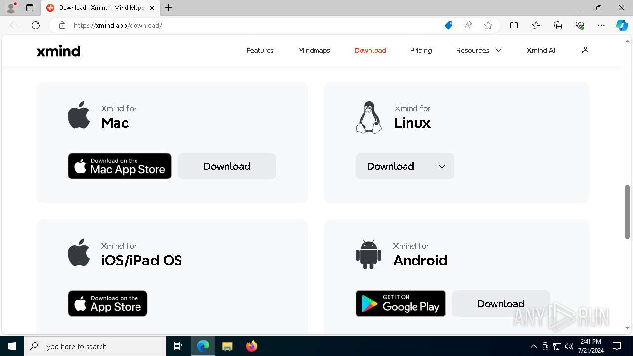
Task: Go back to previous page
Action: (x=14, y=25)
